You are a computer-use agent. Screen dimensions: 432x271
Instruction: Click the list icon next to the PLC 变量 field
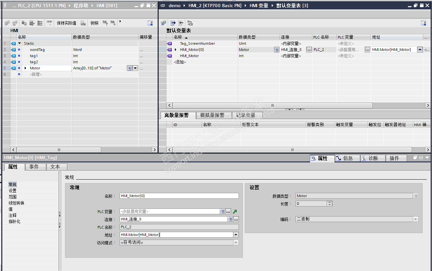click(x=223, y=211)
